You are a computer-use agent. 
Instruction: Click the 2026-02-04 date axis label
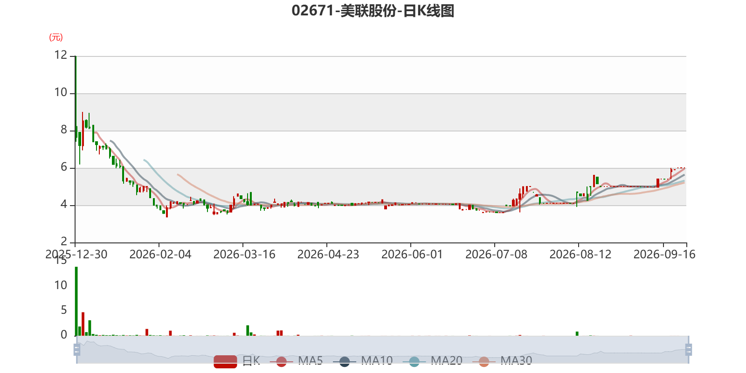point(160,254)
